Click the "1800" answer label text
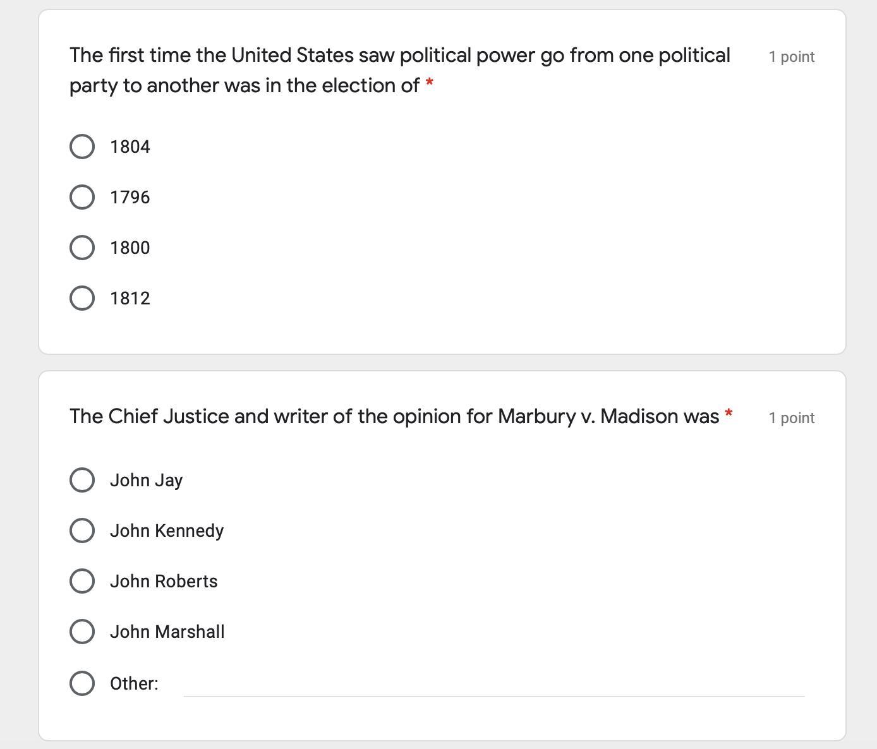Screen dimensions: 877x749 coord(130,248)
